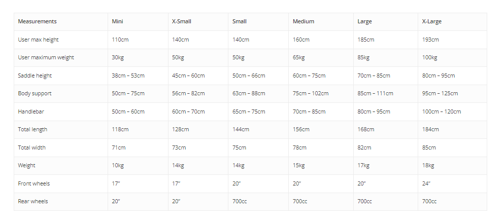Click the 75cm – 102cm body support cell
This screenshot has width=504, height=223.
point(311,93)
